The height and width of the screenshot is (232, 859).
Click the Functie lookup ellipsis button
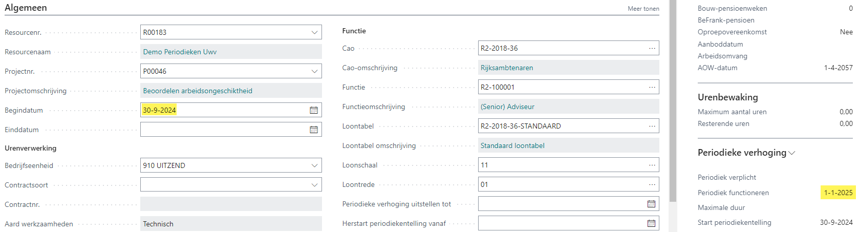pyautogui.click(x=652, y=87)
